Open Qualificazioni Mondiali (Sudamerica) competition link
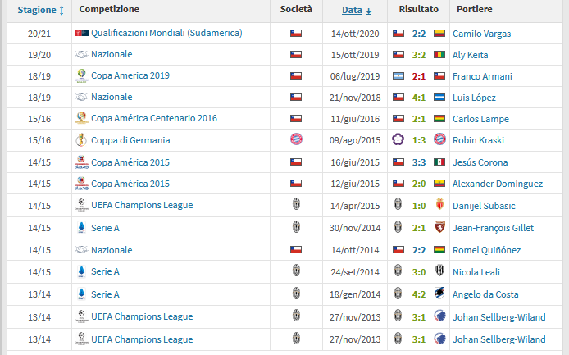 [x=166, y=33]
